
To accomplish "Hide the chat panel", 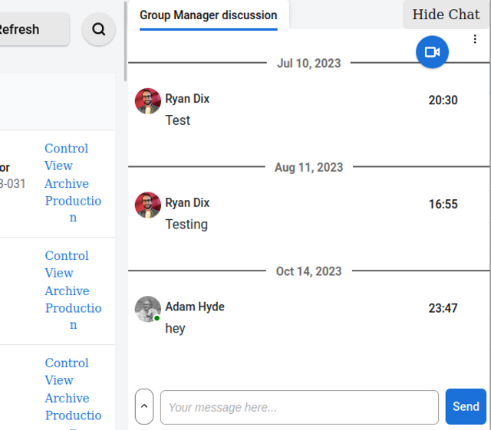I will [446, 15].
